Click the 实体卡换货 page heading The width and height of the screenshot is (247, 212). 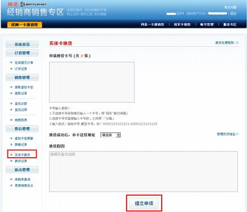[60, 44]
